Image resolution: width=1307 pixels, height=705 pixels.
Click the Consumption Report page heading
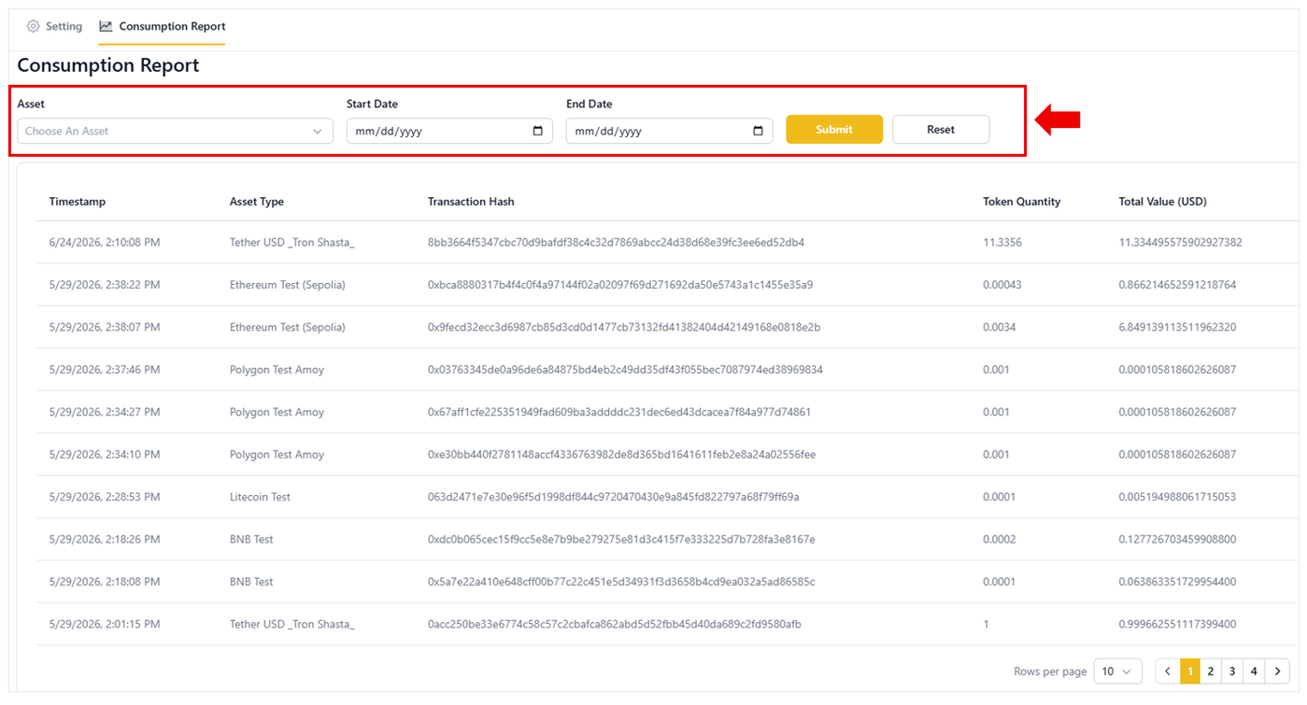coord(108,65)
